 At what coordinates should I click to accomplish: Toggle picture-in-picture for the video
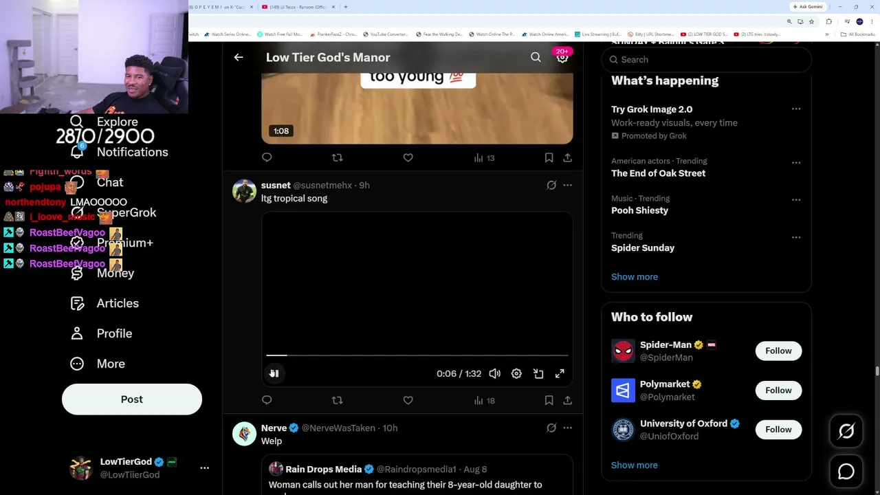(x=538, y=373)
